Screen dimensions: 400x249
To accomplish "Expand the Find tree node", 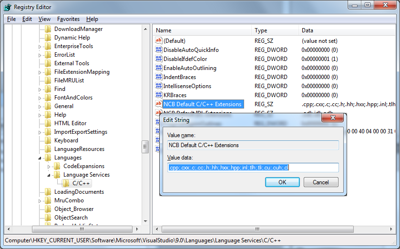I will pos(40,90).
